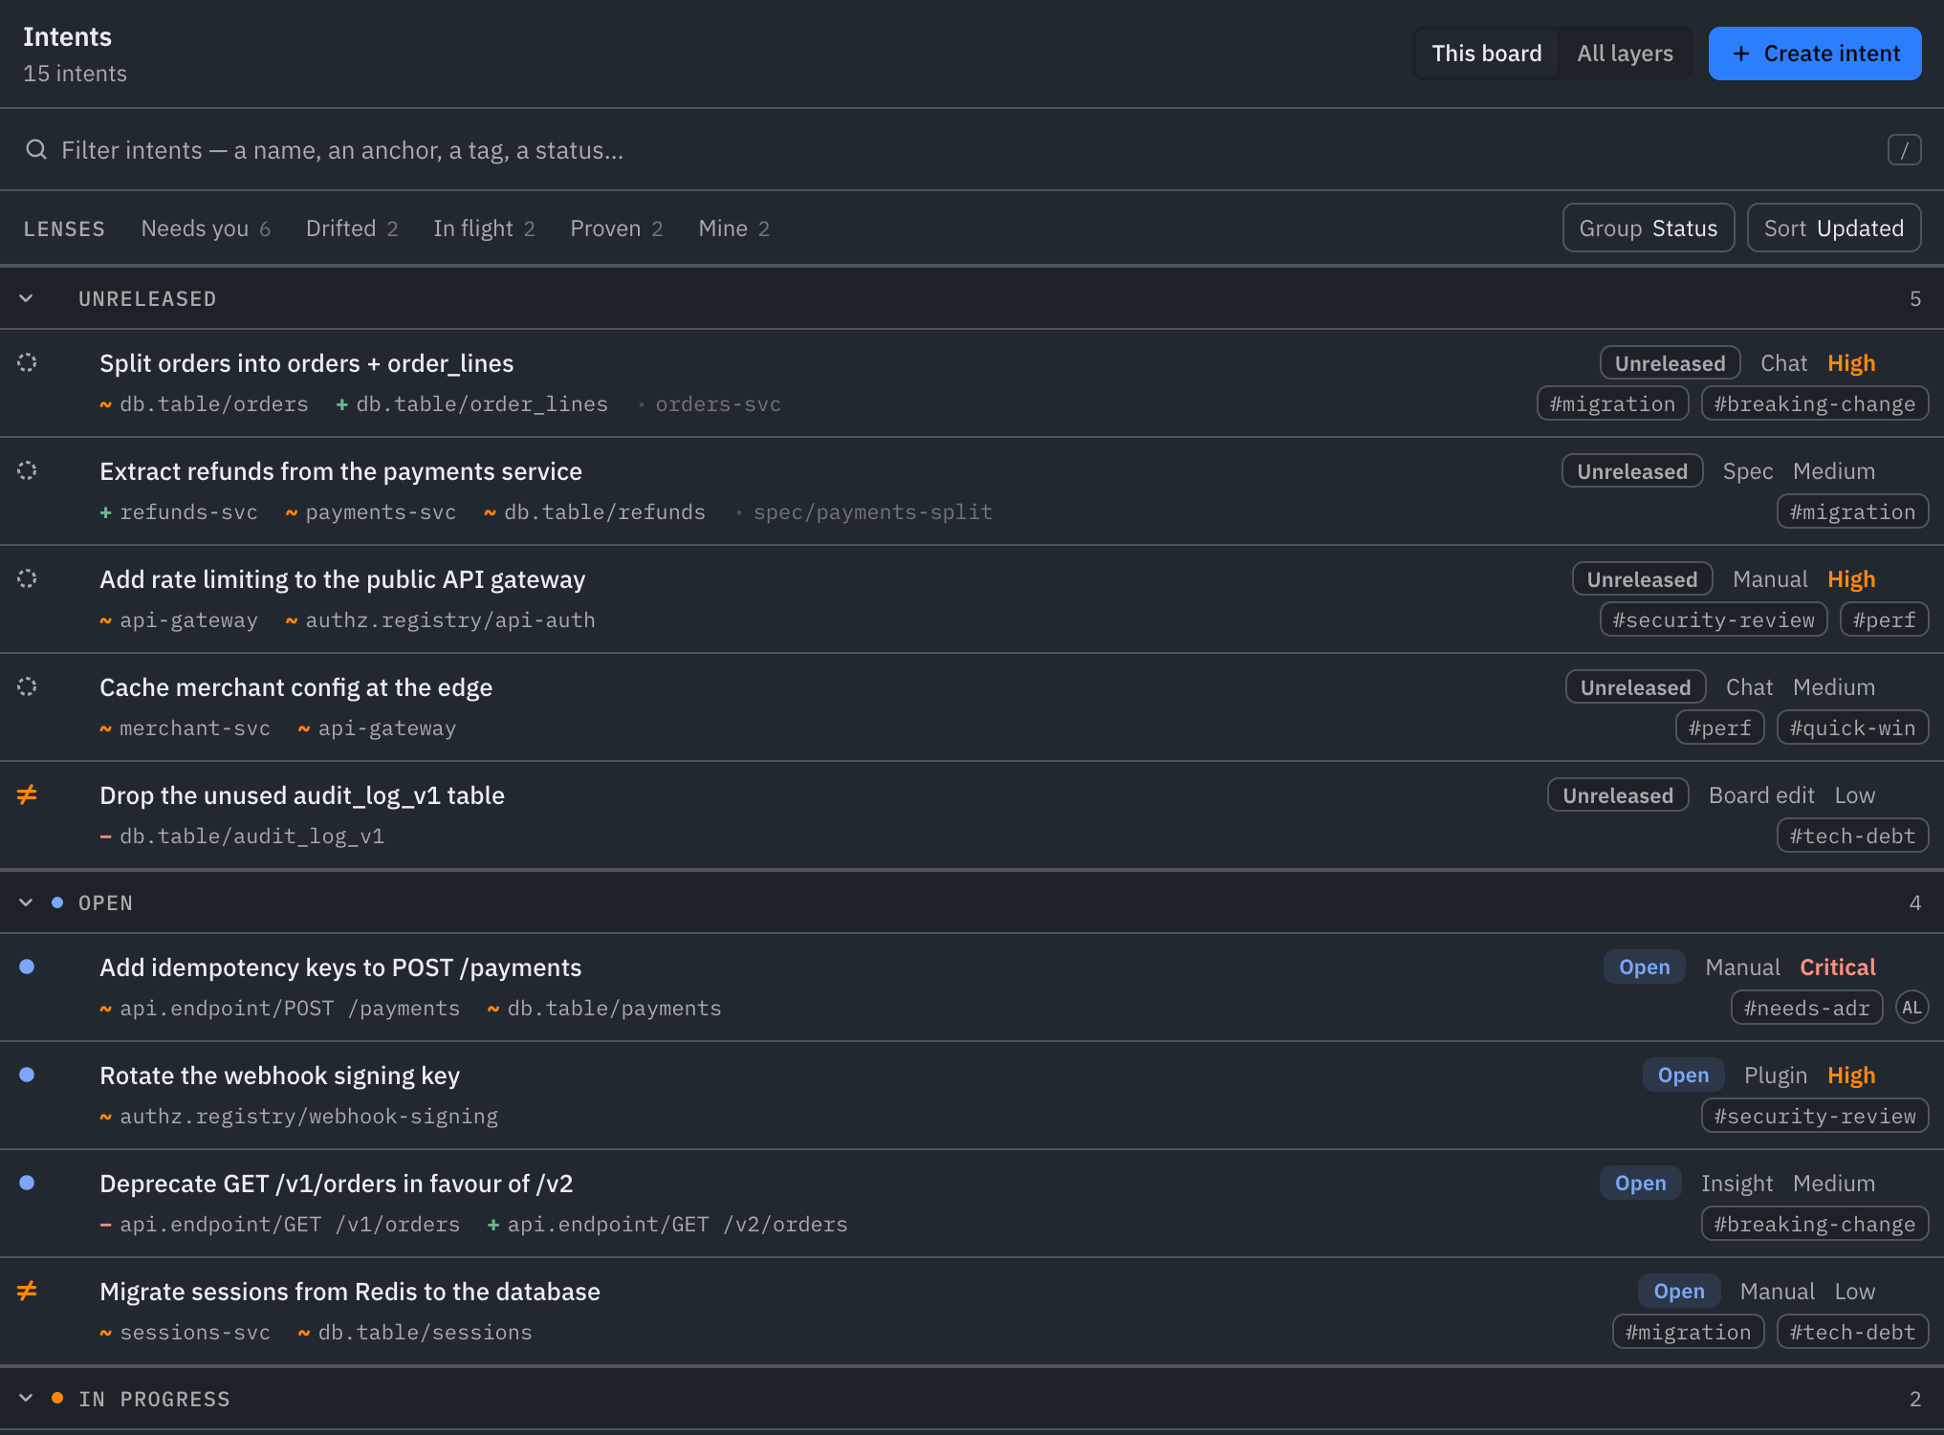Click dashed-circle icon beside Cache merchant config
This screenshot has width=1944, height=1435.
[27, 686]
